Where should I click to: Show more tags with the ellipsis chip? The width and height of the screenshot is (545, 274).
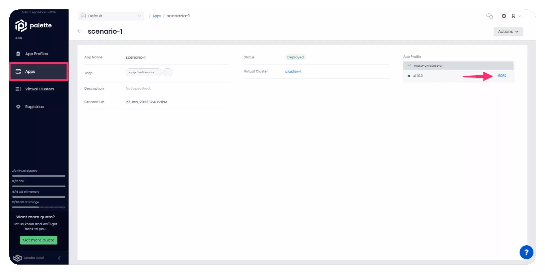tap(167, 72)
